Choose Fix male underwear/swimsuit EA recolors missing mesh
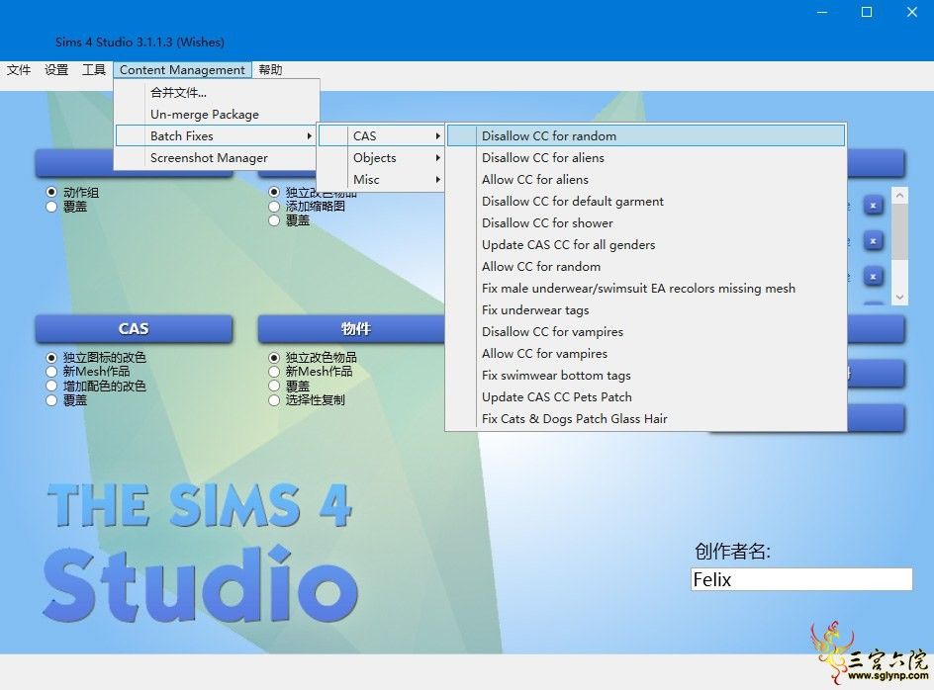This screenshot has width=934, height=690. click(646, 288)
